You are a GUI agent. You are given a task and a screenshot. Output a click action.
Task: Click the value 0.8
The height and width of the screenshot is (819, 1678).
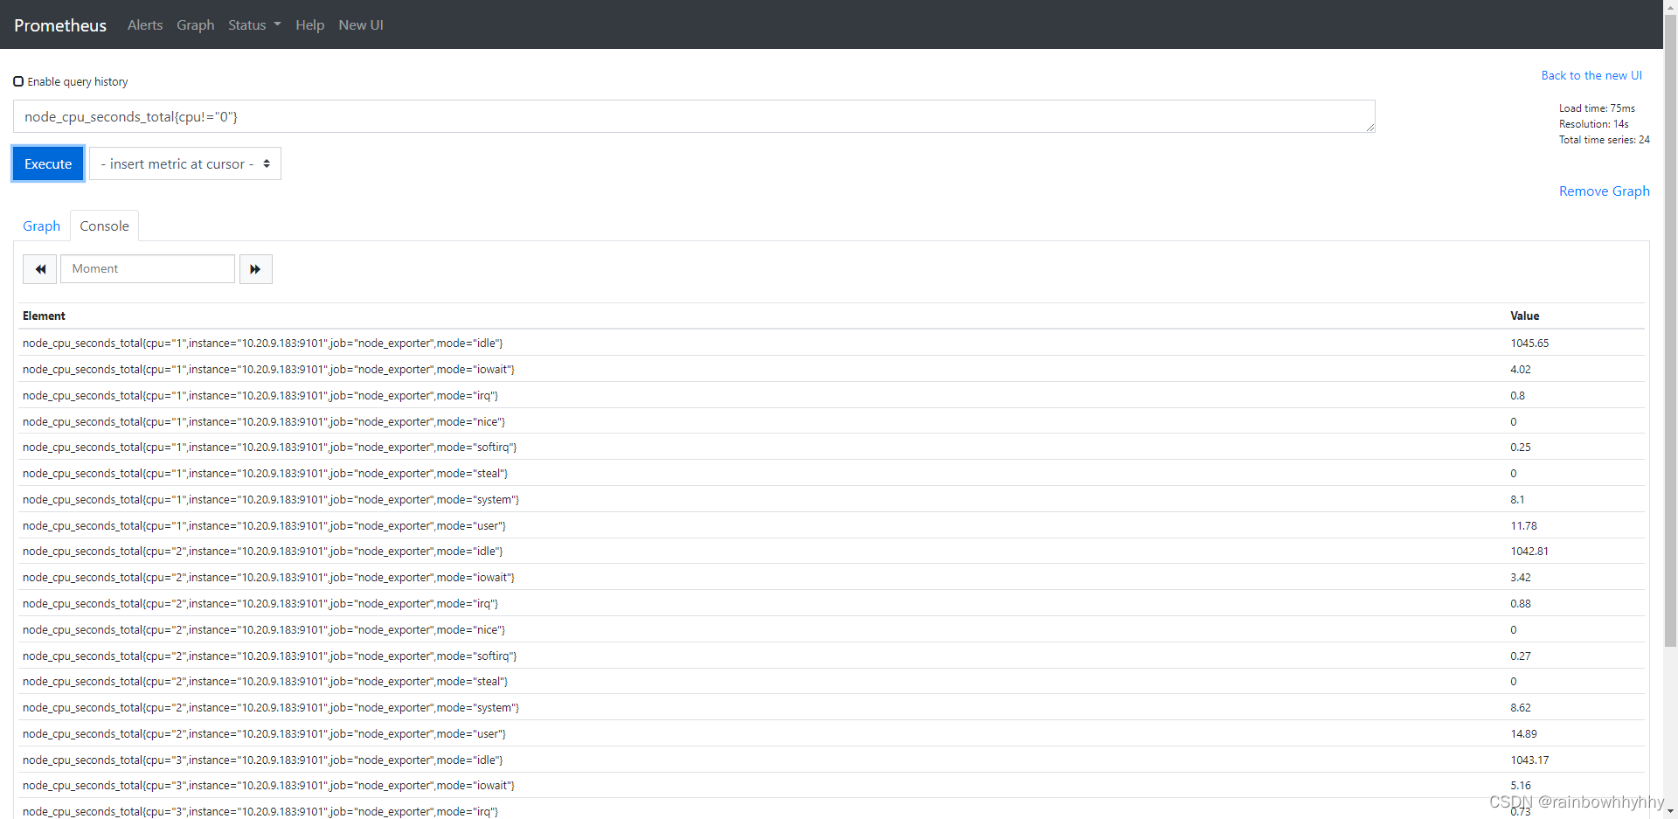(1517, 395)
